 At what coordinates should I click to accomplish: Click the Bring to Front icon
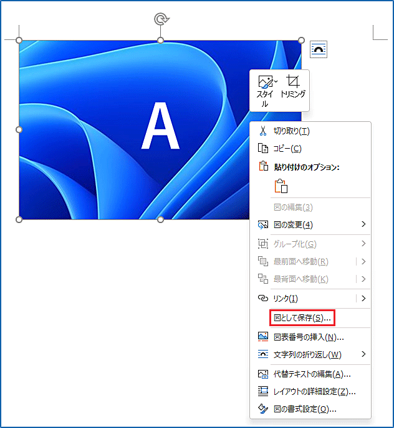click(262, 262)
